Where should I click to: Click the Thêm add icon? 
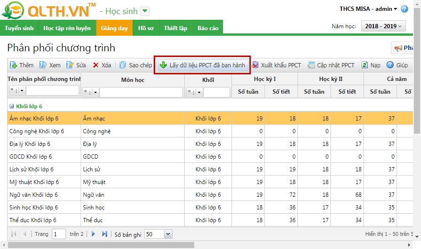click(13, 65)
